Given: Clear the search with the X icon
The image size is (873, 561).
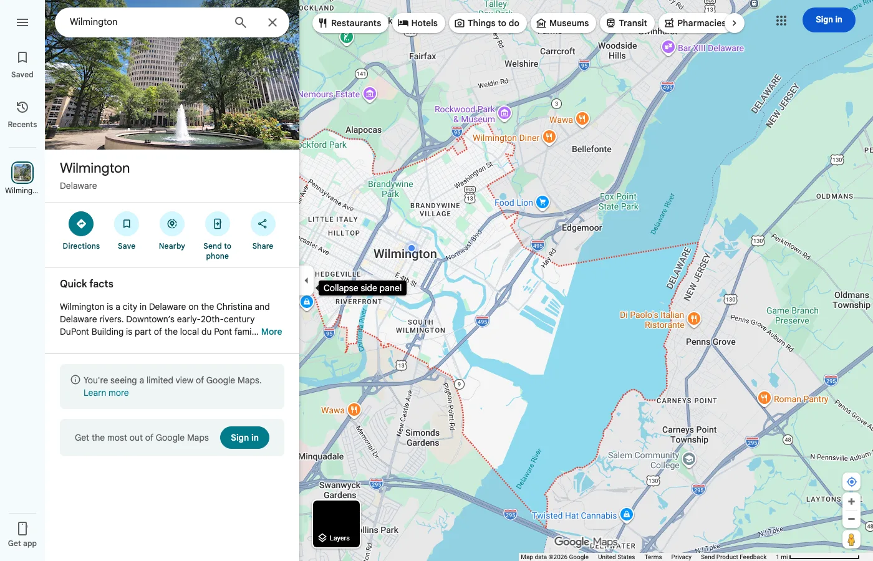Looking at the screenshot, I should 273,22.
